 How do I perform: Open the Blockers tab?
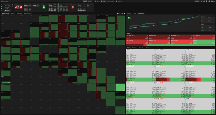(x=148, y=48)
